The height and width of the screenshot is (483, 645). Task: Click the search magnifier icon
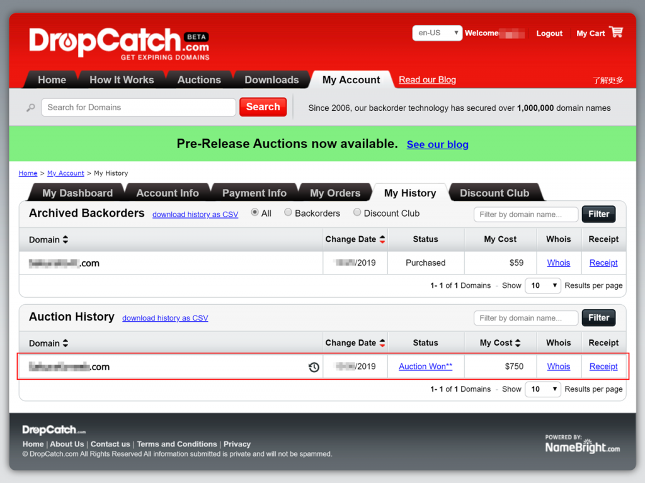tap(31, 108)
